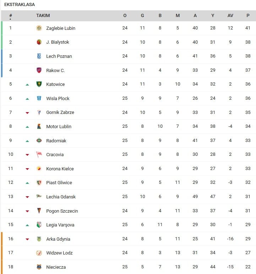Viewport: 256px width, 274px height.
Task: Click the EKSTRAKLASA league title
Action: pyautogui.click(x=20, y=5)
